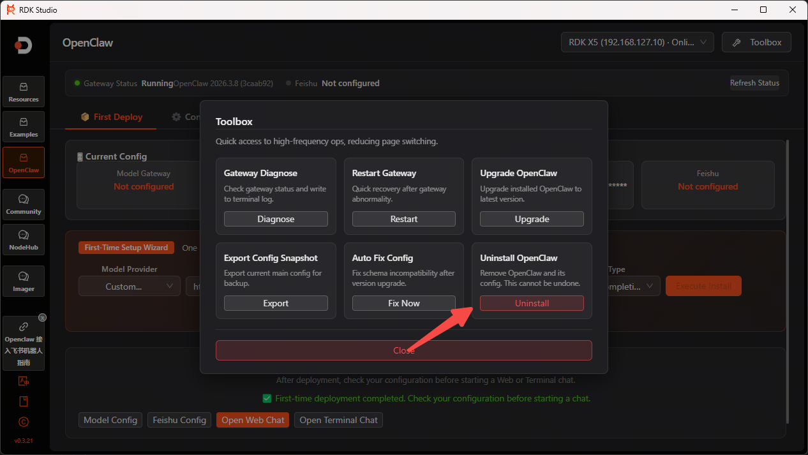Click Open Web Chat button
Screen dimensions: 808x455
[253, 420]
